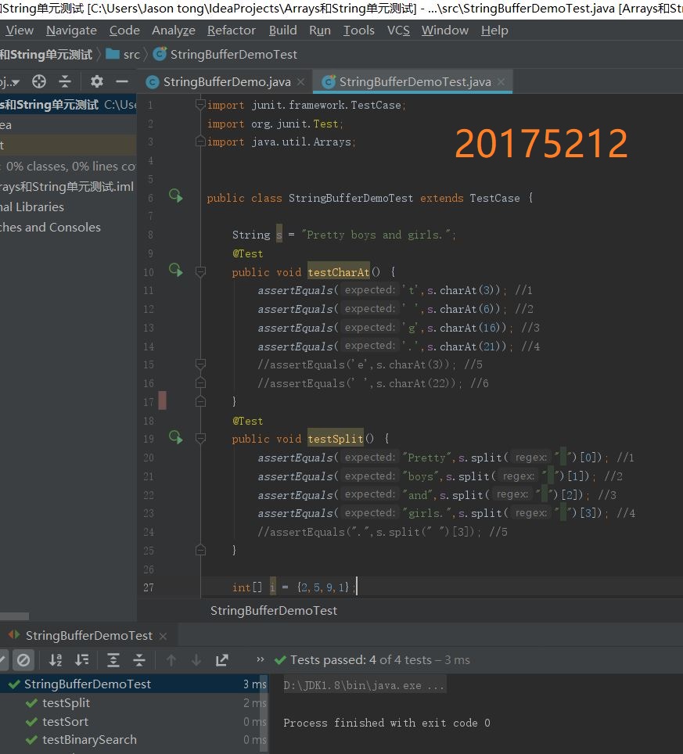
Task: Switch to StringBufferDemo.java tab
Action: (227, 82)
